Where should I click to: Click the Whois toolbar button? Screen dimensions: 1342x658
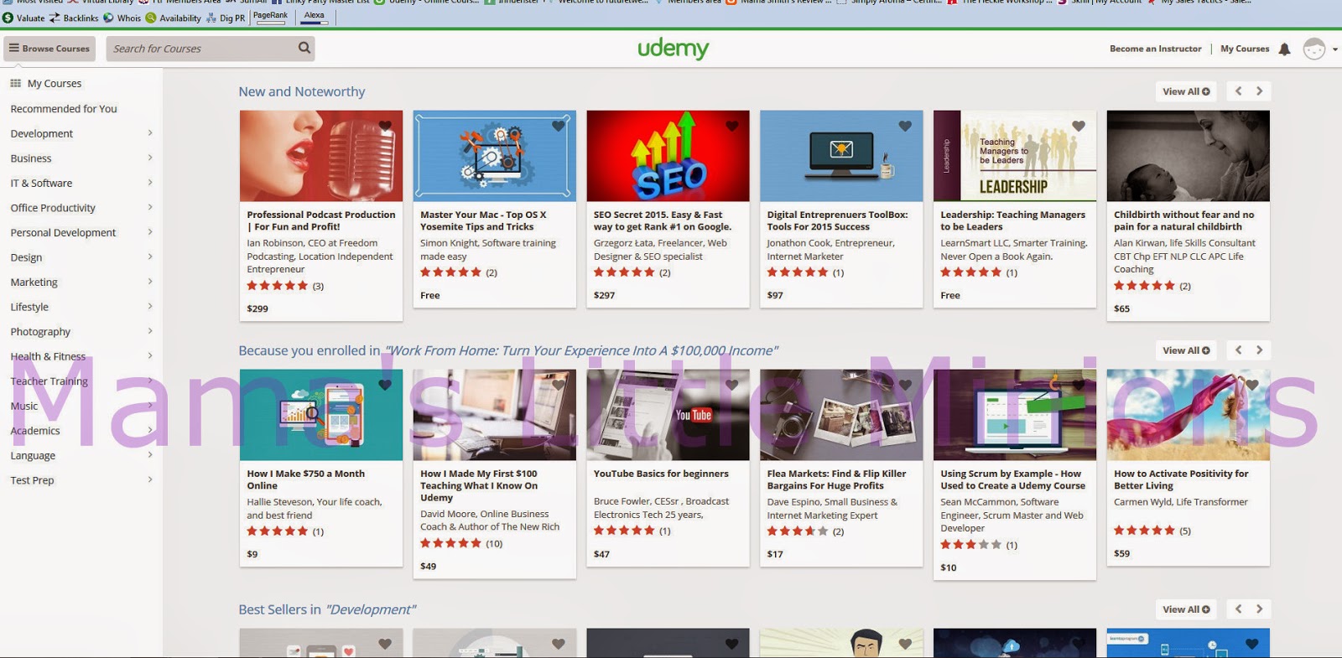[122, 18]
